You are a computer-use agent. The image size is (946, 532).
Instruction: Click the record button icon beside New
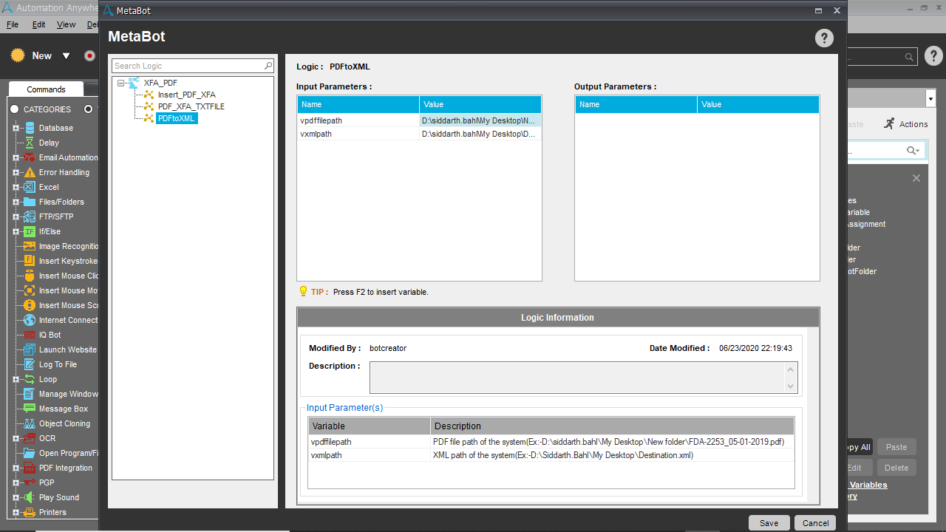click(89, 55)
